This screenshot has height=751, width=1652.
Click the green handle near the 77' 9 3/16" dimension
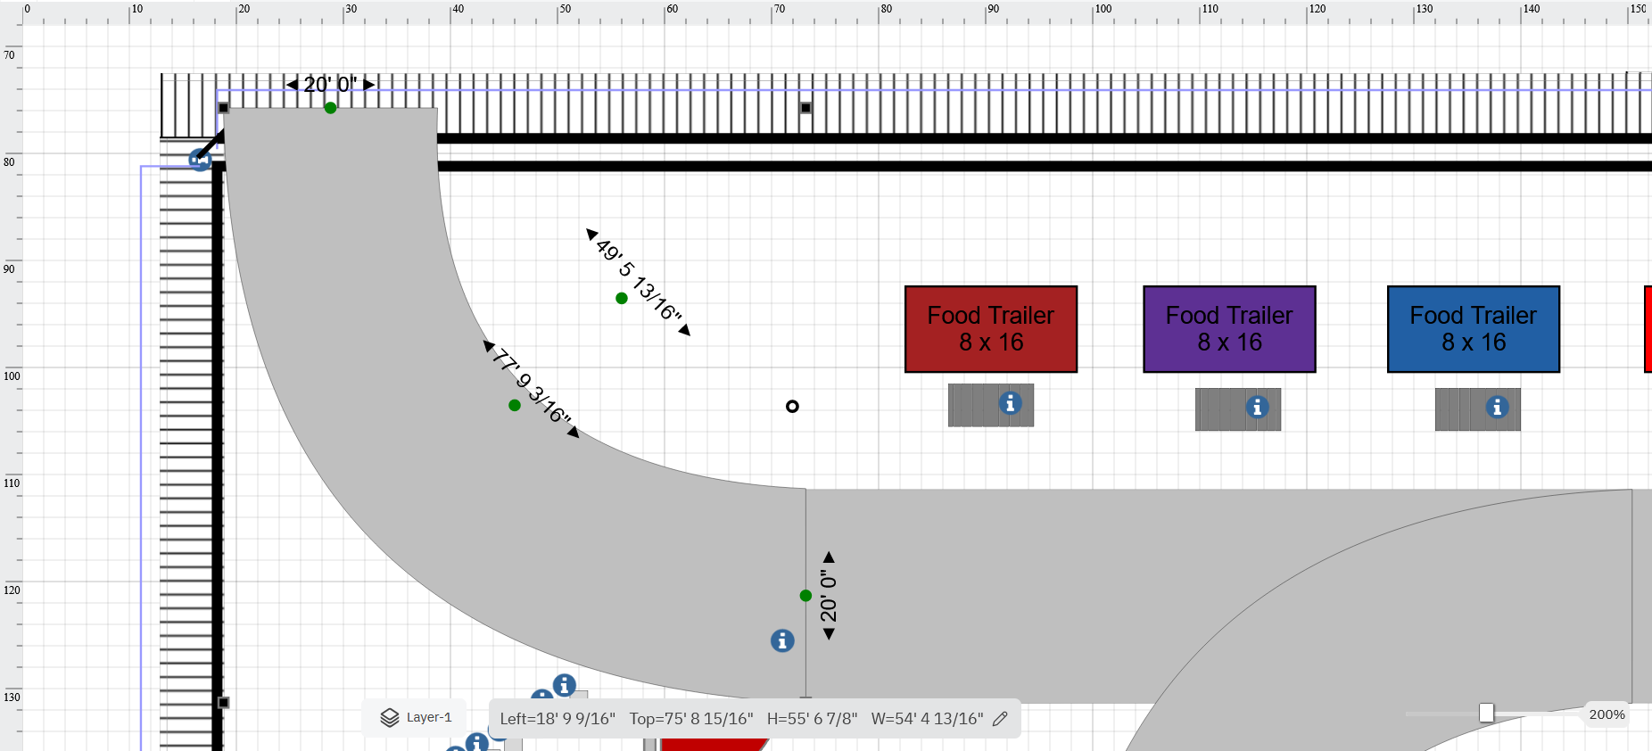coord(515,405)
